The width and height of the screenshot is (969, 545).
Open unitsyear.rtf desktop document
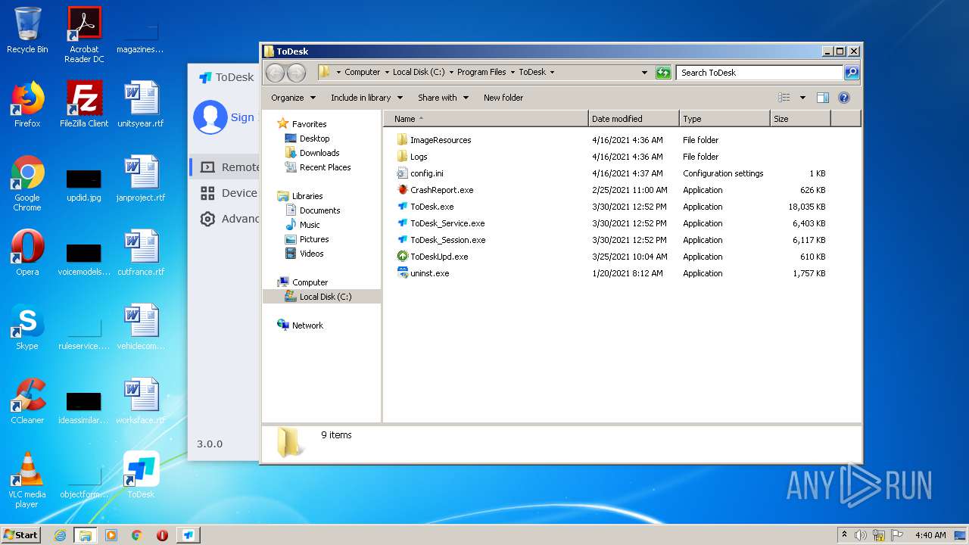coord(141,104)
